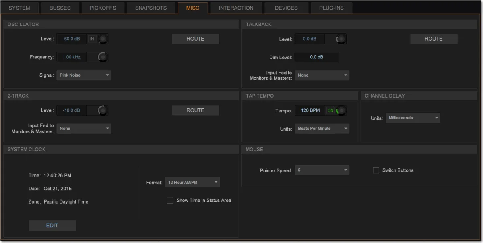Open the System Clock Format dropdown
This screenshot has width=483, height=243.
click(x=192, y=183)
